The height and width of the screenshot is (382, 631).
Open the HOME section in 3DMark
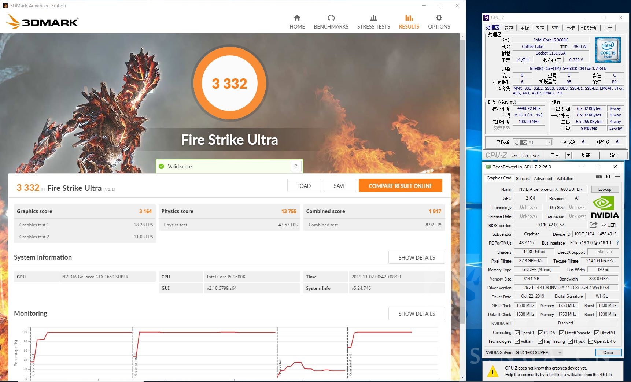click(297, 22)
